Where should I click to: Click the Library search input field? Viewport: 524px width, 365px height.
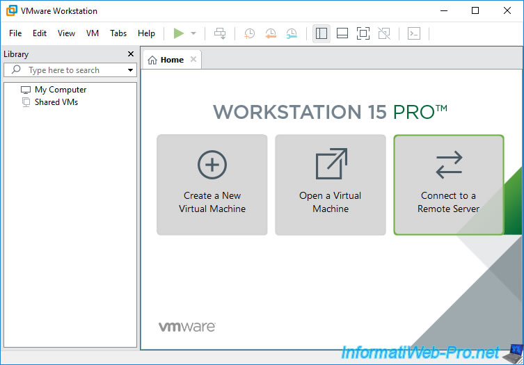[x=70, y=70]
